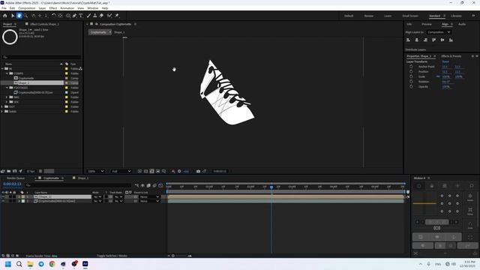Select the Puppet Pin tool

(117, 16)
